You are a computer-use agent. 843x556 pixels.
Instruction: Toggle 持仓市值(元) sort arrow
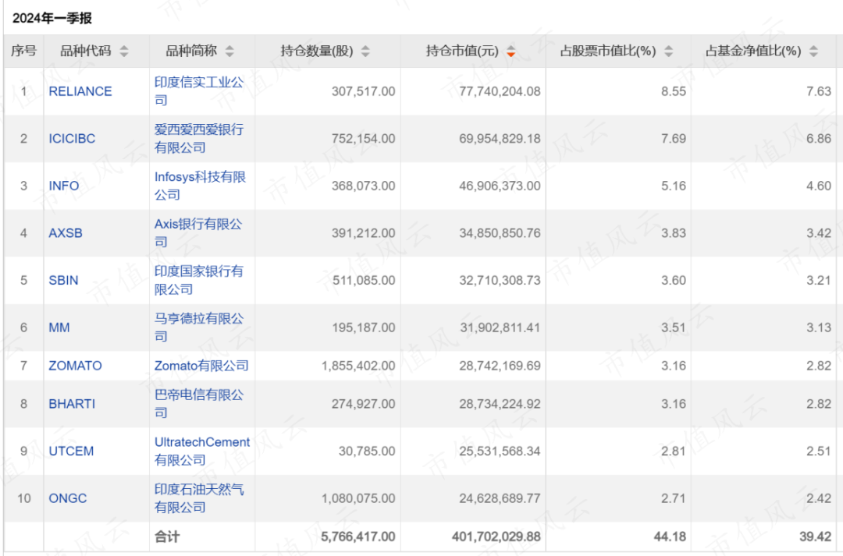pos(510,51)
